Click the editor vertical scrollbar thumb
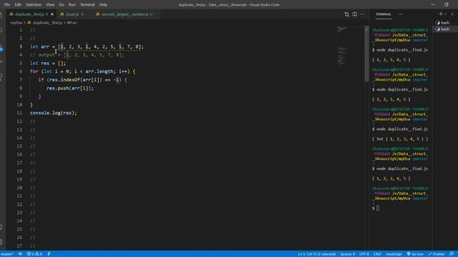This screenshot has height=257, width=458. (366, 54)
